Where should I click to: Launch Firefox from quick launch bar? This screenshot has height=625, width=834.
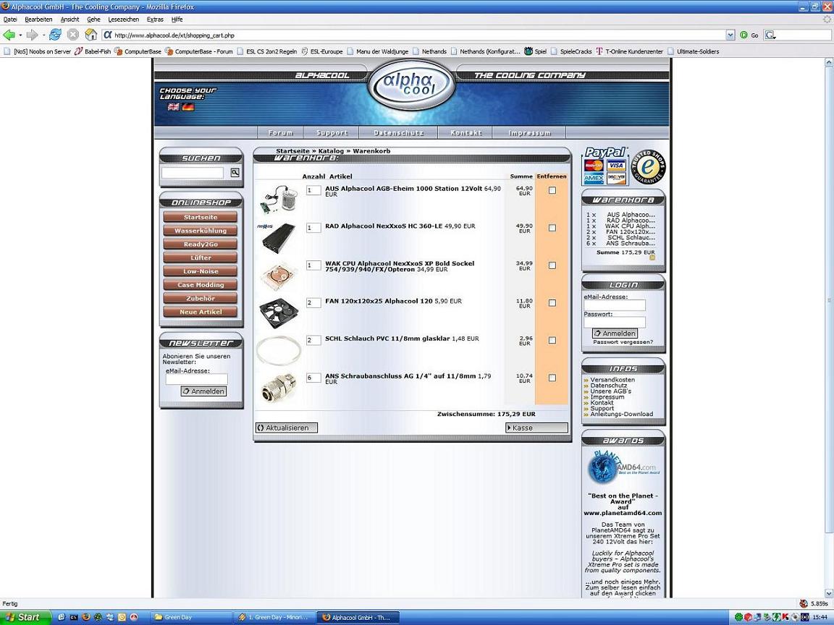pos(85,617)
